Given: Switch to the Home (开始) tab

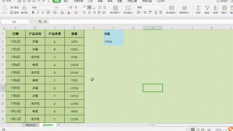Looking at the screenshot, I should (57, 1).
